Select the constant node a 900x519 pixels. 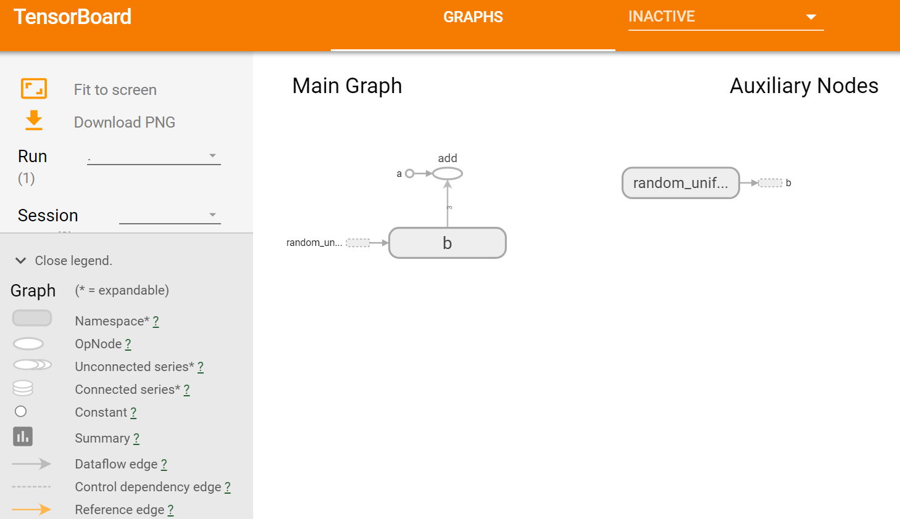click(x=409, y=174)
